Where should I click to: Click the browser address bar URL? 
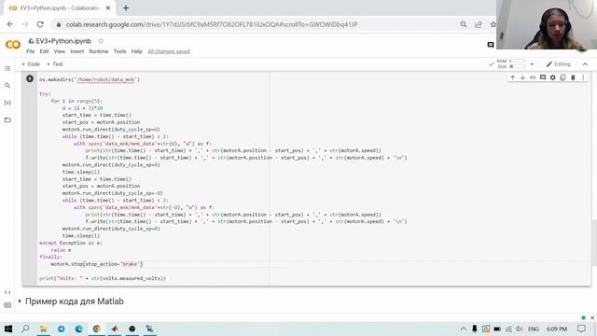212,24
